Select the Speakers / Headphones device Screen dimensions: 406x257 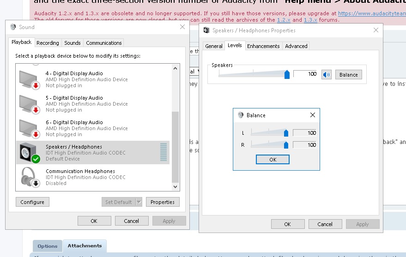(x=93, y=153)
